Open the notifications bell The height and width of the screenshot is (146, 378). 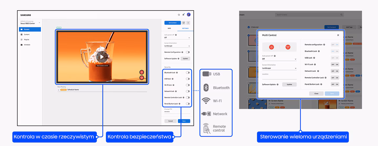pyautogui.click(x=183, y=15)
